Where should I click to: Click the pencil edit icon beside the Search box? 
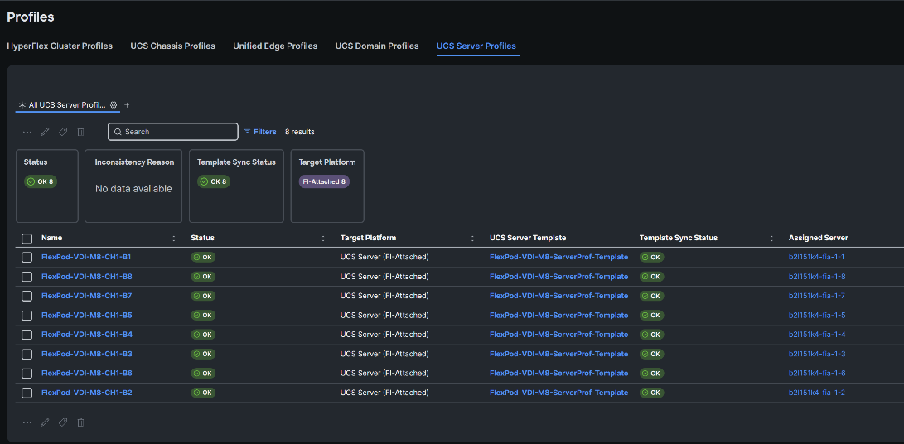[x=45, y=132]
